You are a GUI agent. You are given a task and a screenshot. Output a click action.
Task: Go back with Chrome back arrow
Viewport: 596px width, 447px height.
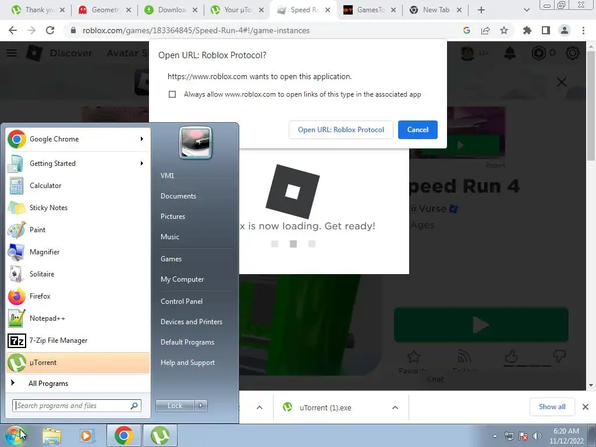coord(13,30)
